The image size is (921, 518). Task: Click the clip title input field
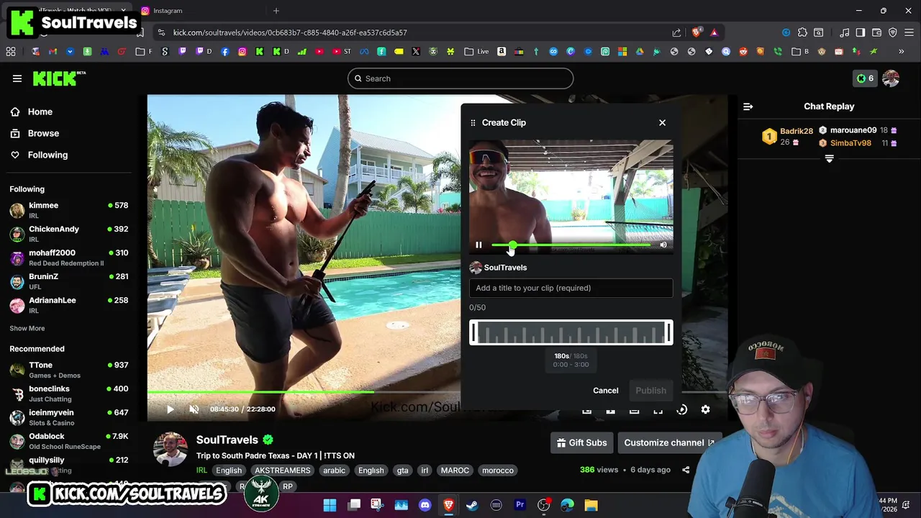[x=571, y=288]
